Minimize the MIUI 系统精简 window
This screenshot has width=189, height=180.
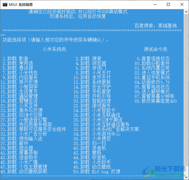click(155, 5)
